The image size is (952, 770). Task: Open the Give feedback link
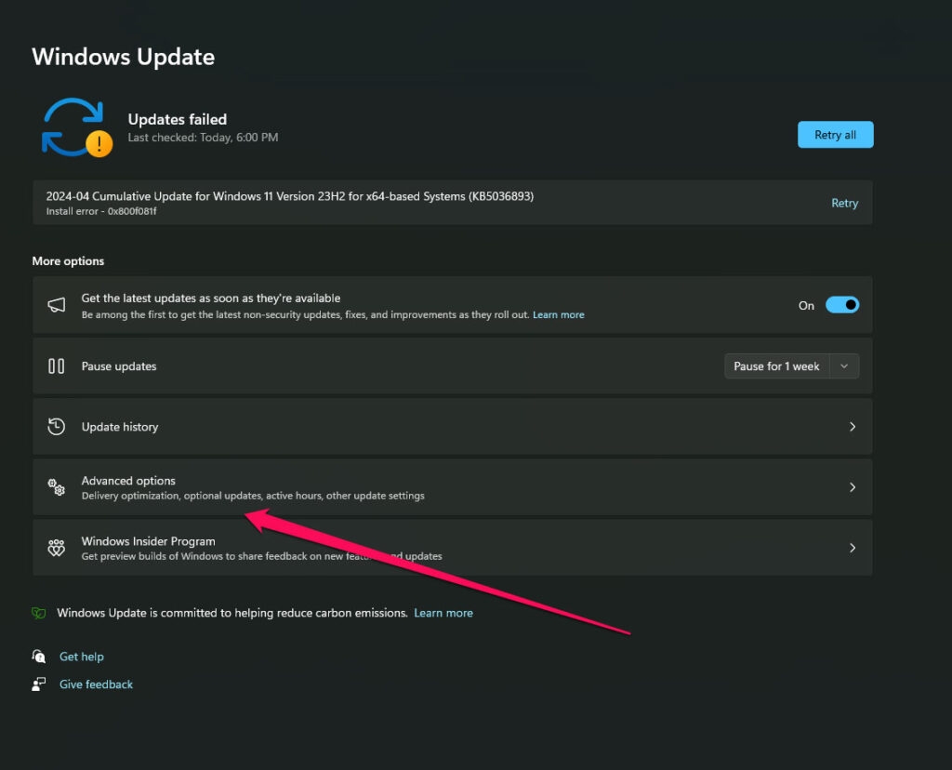coord(96,684)
